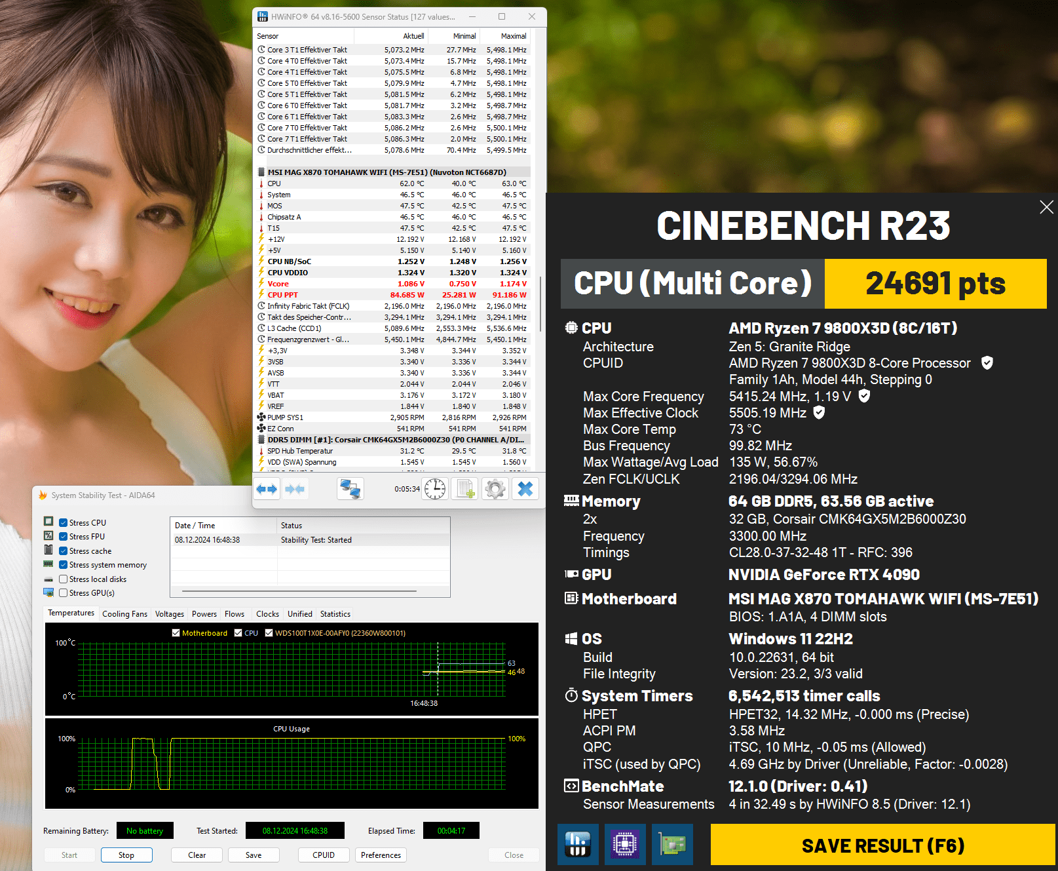
Task: Click the HWiNFO title bar app icon
Action: (x=263, y=16)
